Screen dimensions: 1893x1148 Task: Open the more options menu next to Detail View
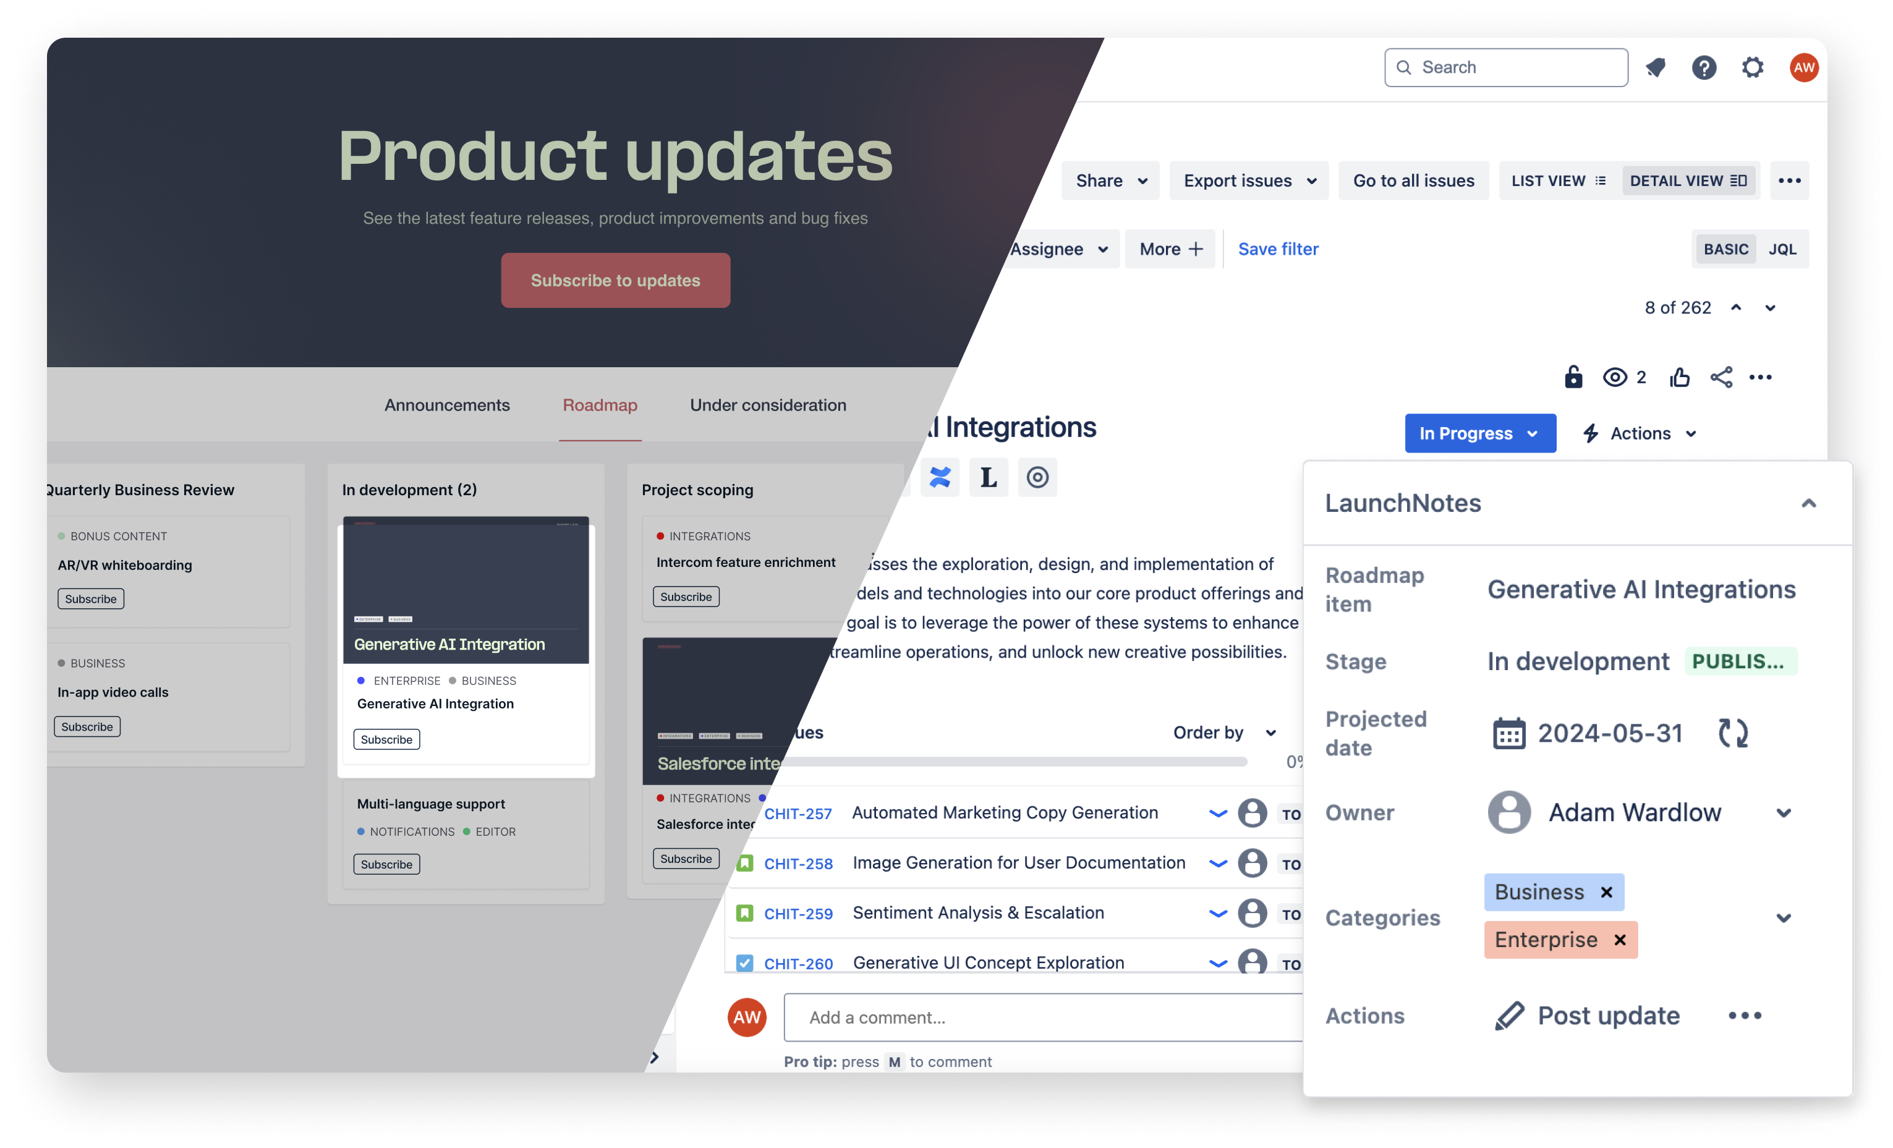pyautogui.click(x=1789, y=181)
